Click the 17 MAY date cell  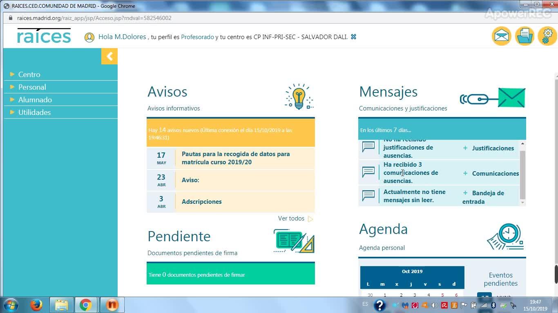coord(161,158)
